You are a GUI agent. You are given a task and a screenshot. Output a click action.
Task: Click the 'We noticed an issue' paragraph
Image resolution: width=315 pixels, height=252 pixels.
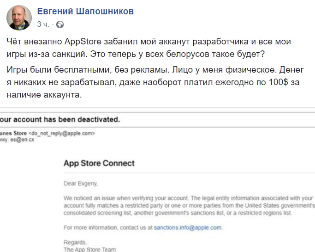[x=189, y=205]
